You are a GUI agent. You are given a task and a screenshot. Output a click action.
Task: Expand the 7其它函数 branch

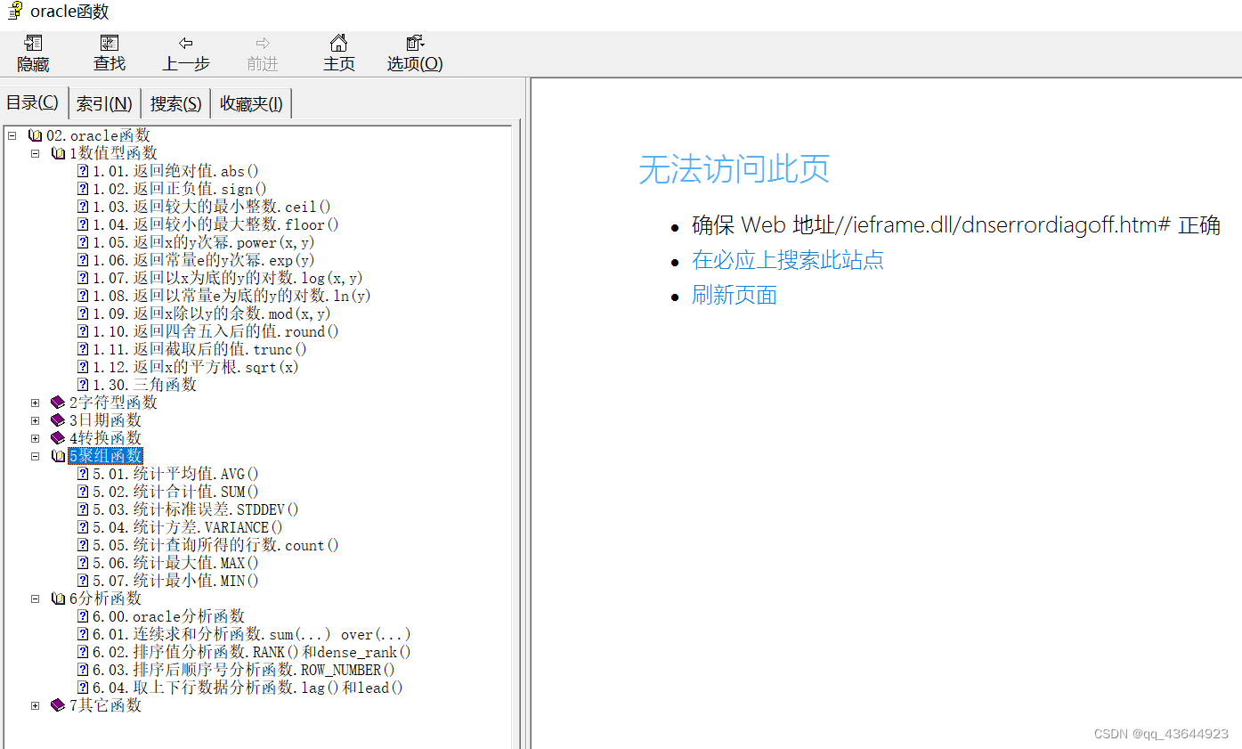point(36,705)
